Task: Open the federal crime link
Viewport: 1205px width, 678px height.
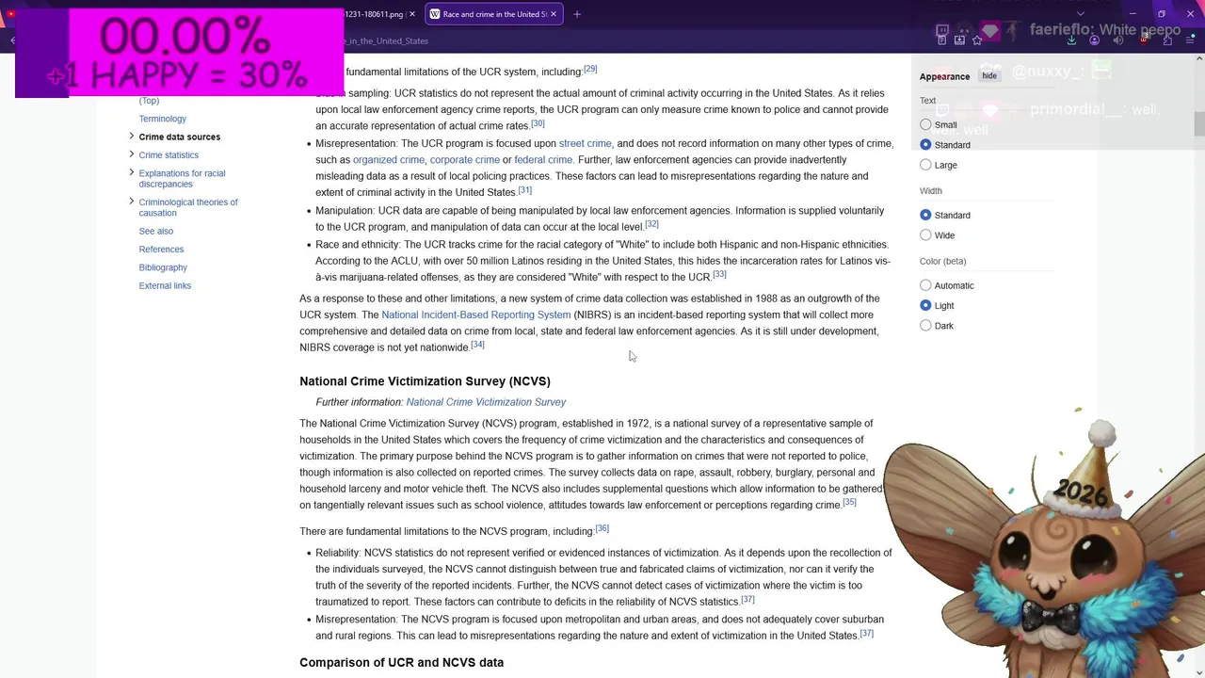Action: pyautogui.click(x=543, y=160)
